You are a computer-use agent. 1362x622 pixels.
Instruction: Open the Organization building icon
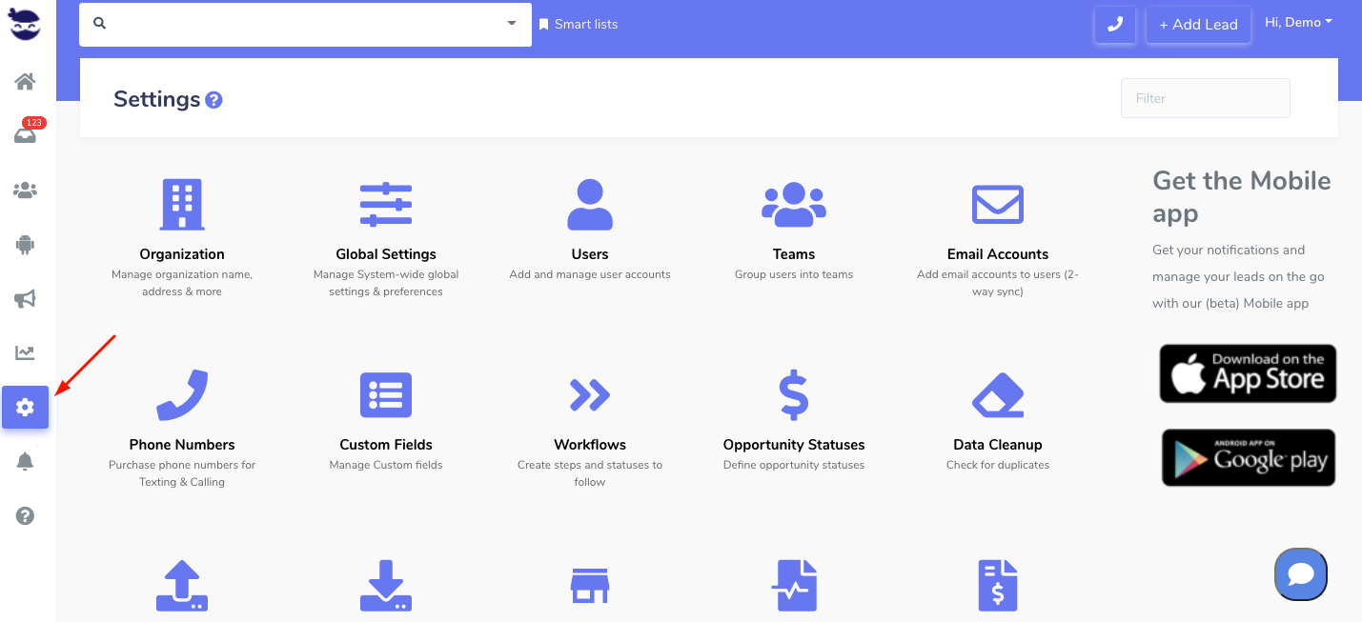181,204
